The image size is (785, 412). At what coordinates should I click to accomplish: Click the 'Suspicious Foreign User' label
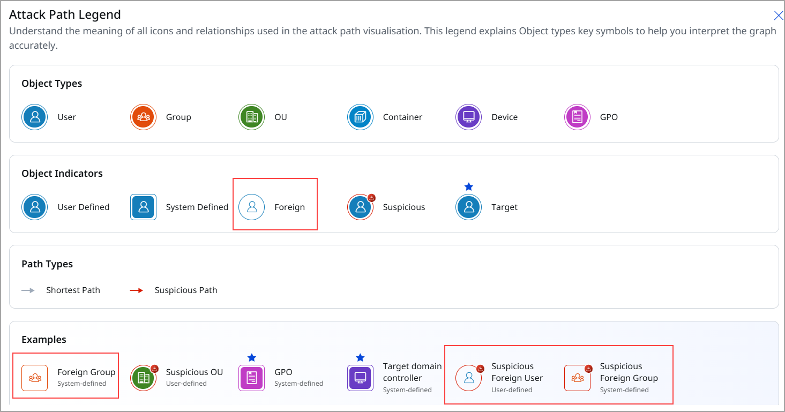point(517,372)
